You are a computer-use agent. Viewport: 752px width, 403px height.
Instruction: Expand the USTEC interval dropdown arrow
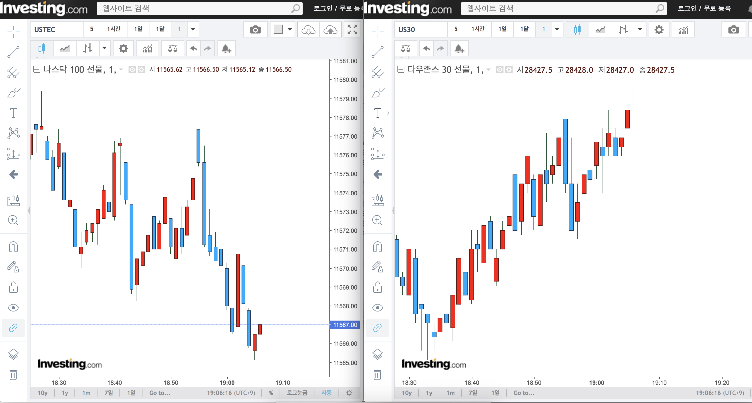click(x=193, y=29)
